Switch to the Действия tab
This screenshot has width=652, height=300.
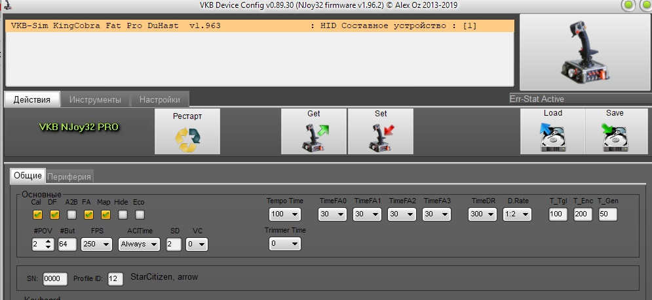pos(32,99)
